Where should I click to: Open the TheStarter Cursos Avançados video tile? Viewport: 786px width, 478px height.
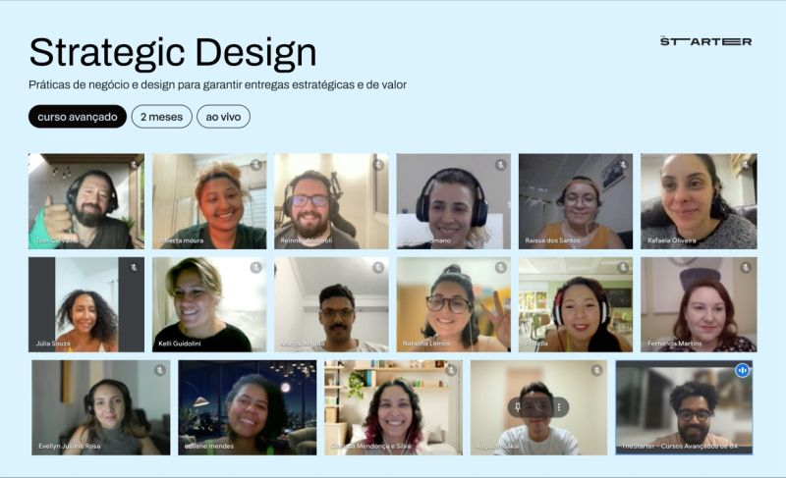tap(684, 407)
